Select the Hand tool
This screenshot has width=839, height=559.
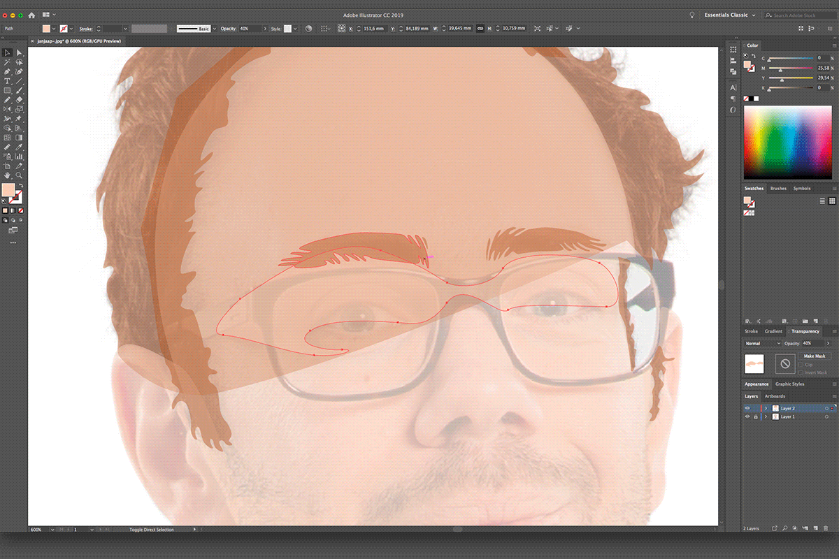(x=7, y=175)
